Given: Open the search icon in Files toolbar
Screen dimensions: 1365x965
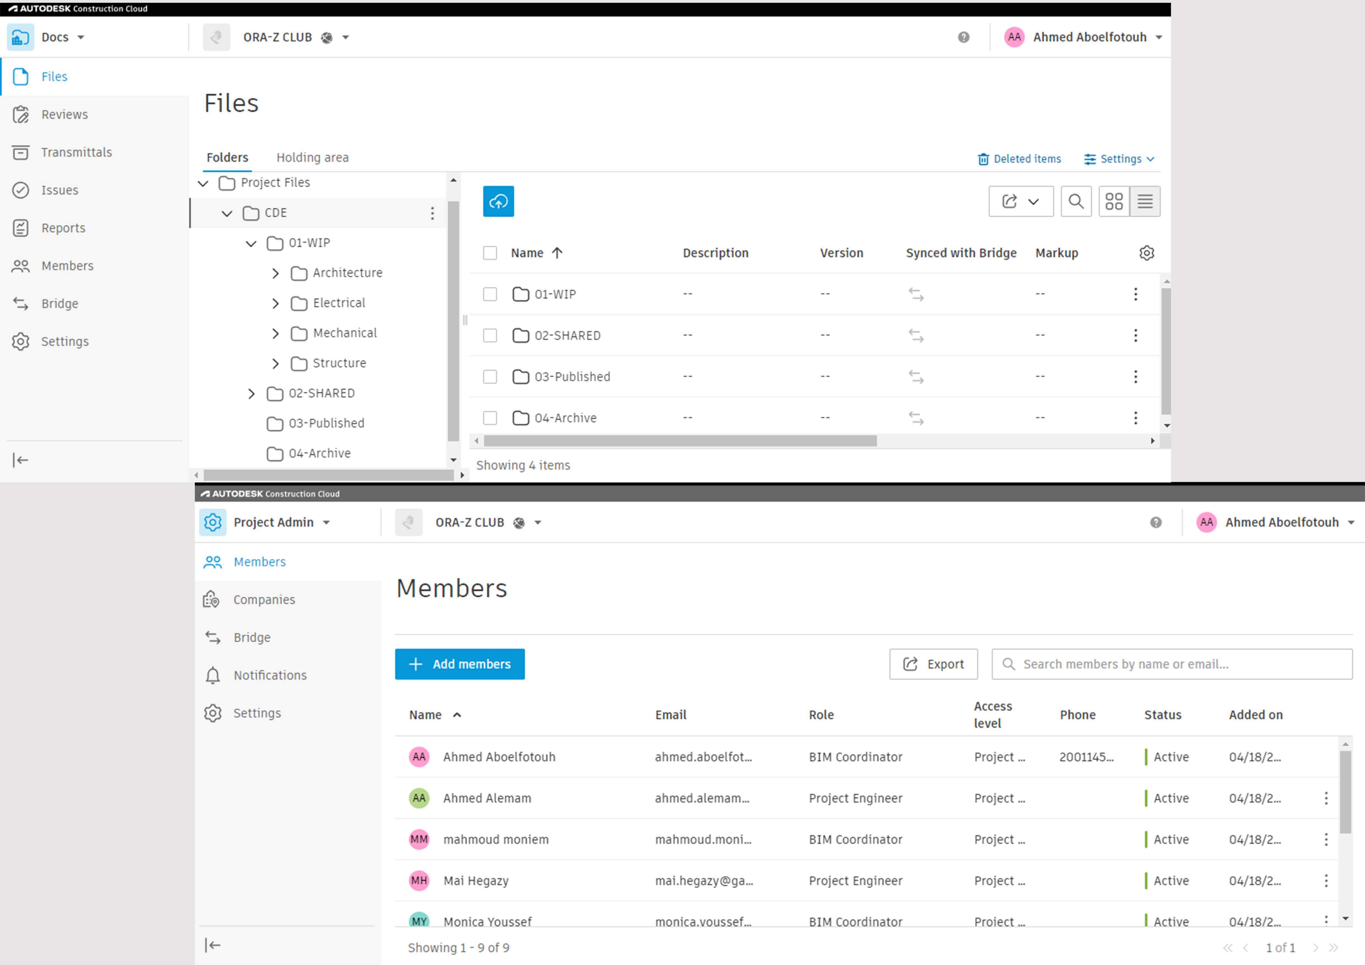Looking at the screenshot, I should click(x=1076, y=201).
